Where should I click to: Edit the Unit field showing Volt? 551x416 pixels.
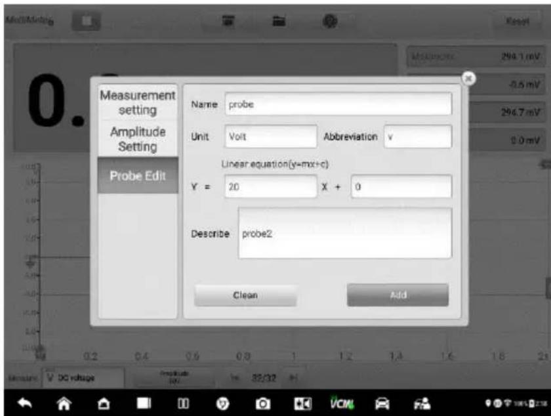(270, 136)
